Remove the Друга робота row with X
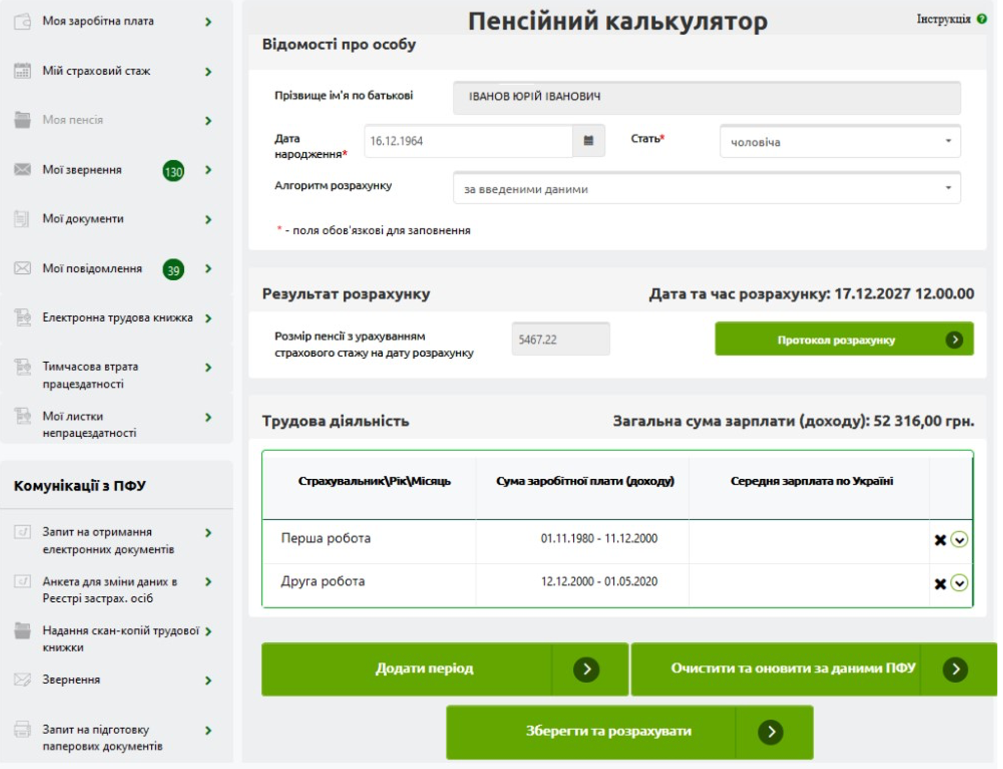 940,583
